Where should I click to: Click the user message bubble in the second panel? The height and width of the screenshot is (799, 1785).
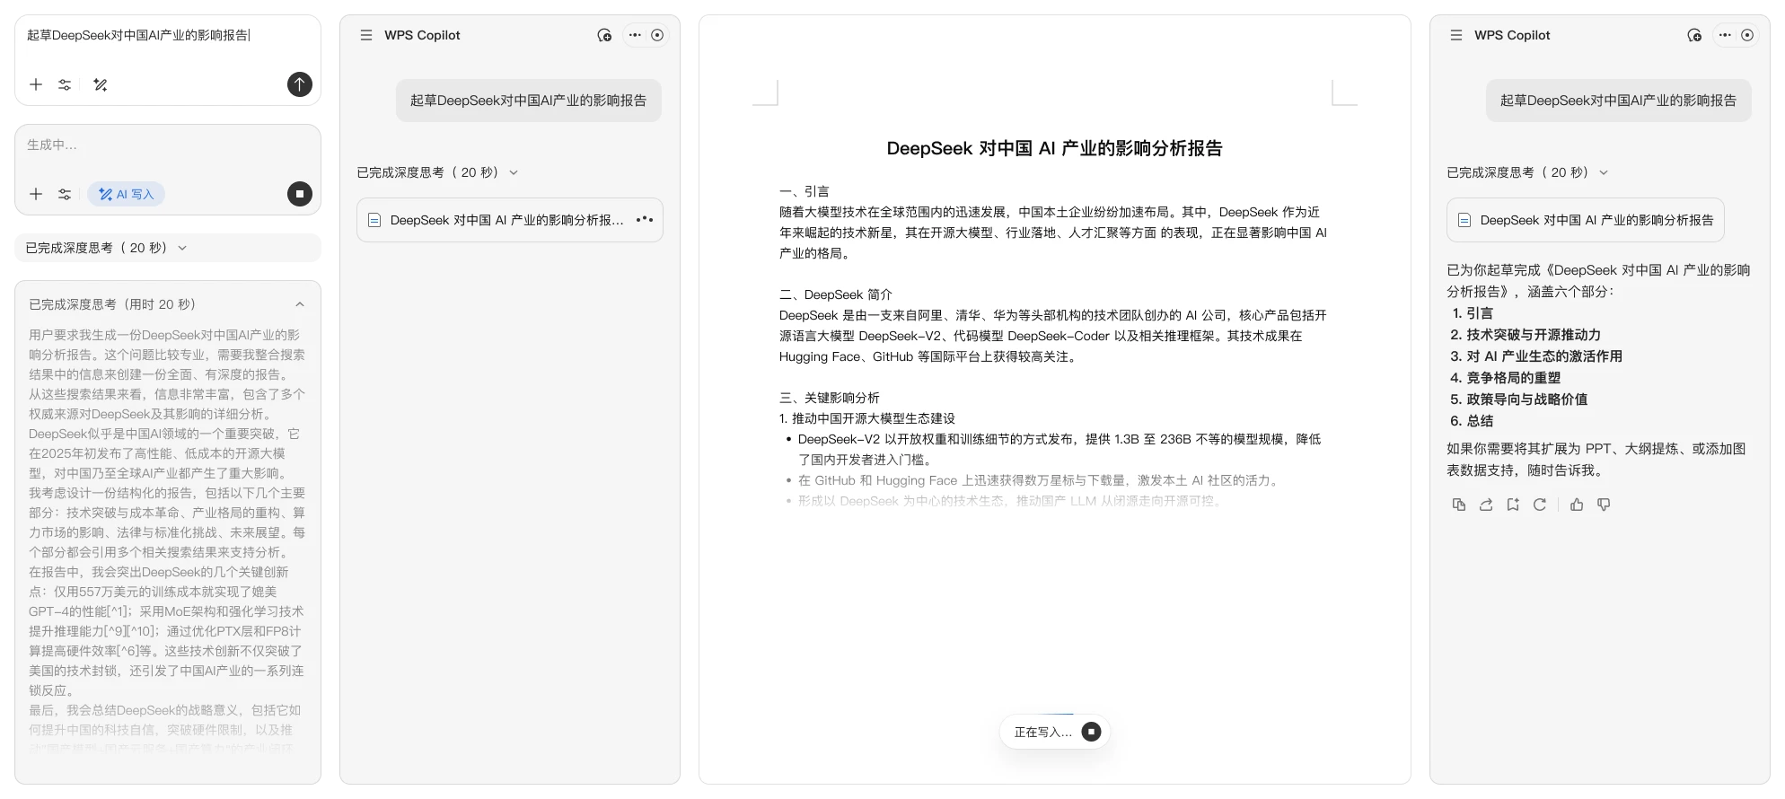[x=529, y=101]
